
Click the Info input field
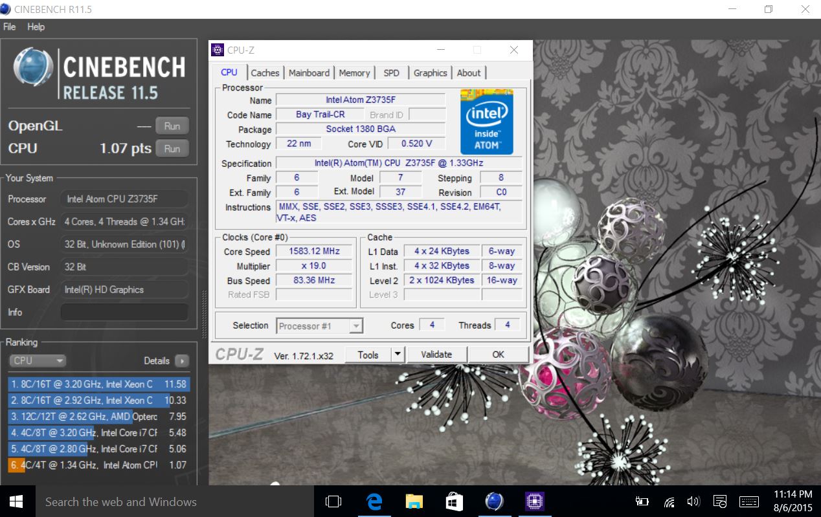(x=124, y=312)
